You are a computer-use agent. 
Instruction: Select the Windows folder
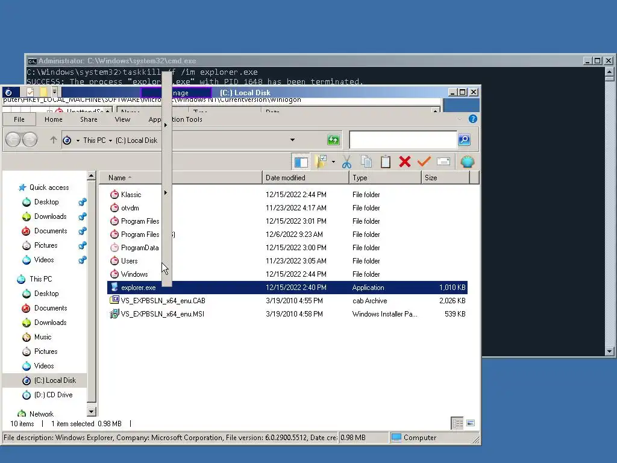(x=134, y=274)
